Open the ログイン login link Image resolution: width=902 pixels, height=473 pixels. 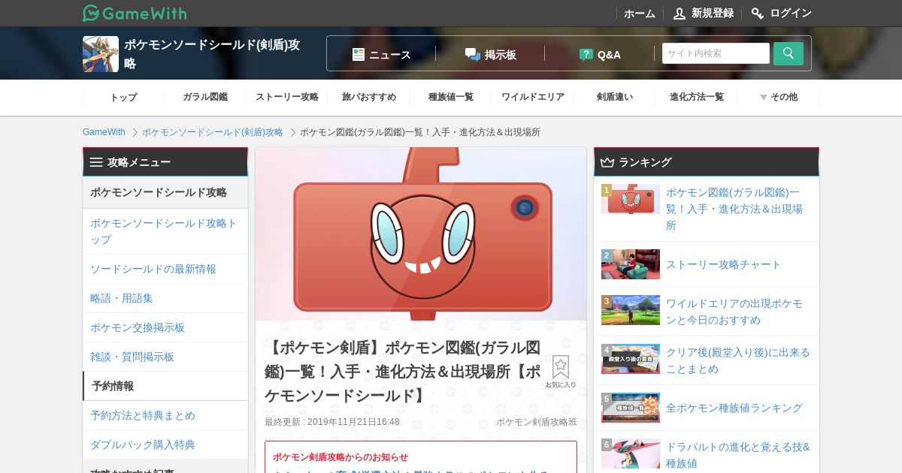click(x=791, y=14)
